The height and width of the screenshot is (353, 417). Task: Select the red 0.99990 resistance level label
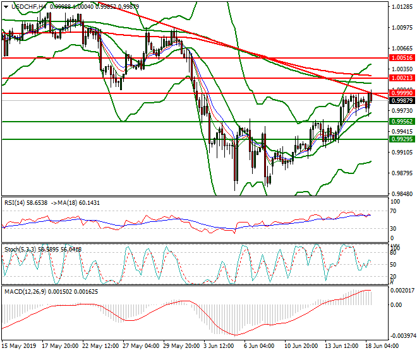click(402, 93)
